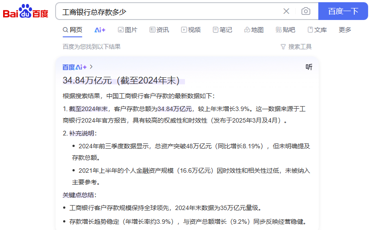Screen dimensions: 369x230
Task: Click the text 2. 补充说明
Action: pyautogui.click(x=80, y=134)
